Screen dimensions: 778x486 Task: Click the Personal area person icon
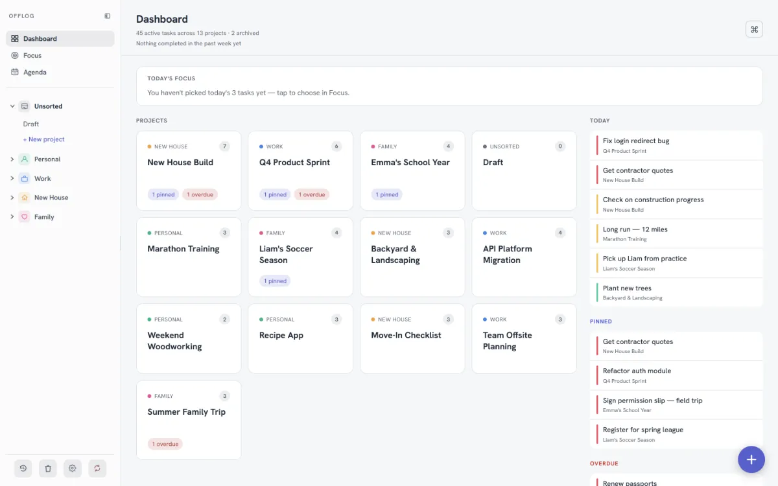coord(24,159)
